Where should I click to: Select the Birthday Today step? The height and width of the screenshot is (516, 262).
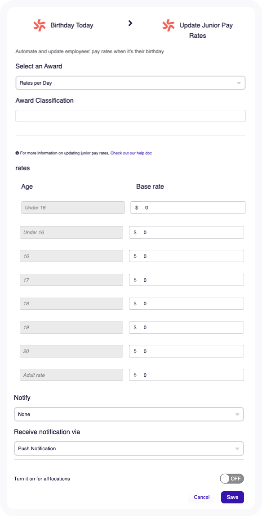(x=72, y=25)
